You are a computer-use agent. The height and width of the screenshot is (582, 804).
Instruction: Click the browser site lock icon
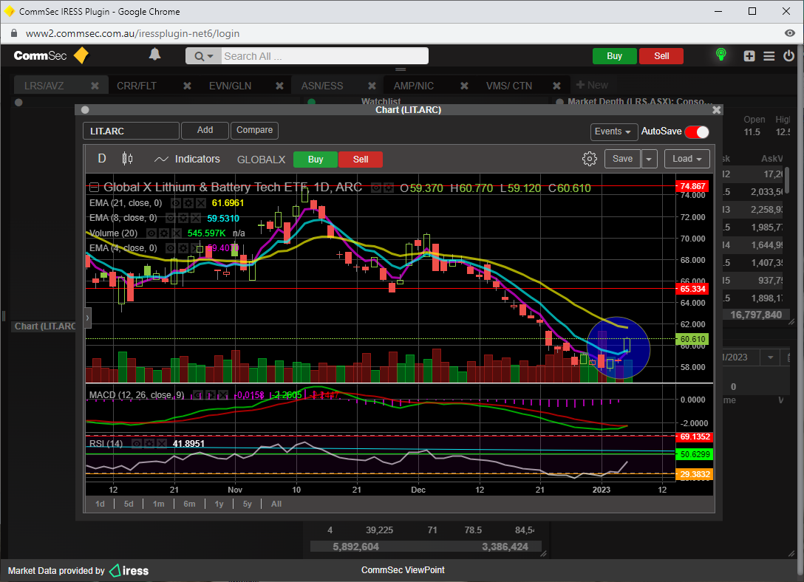point(14,33)
